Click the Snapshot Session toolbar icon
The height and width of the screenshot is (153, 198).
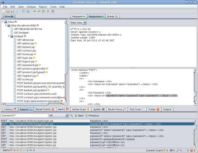(17, 11)
